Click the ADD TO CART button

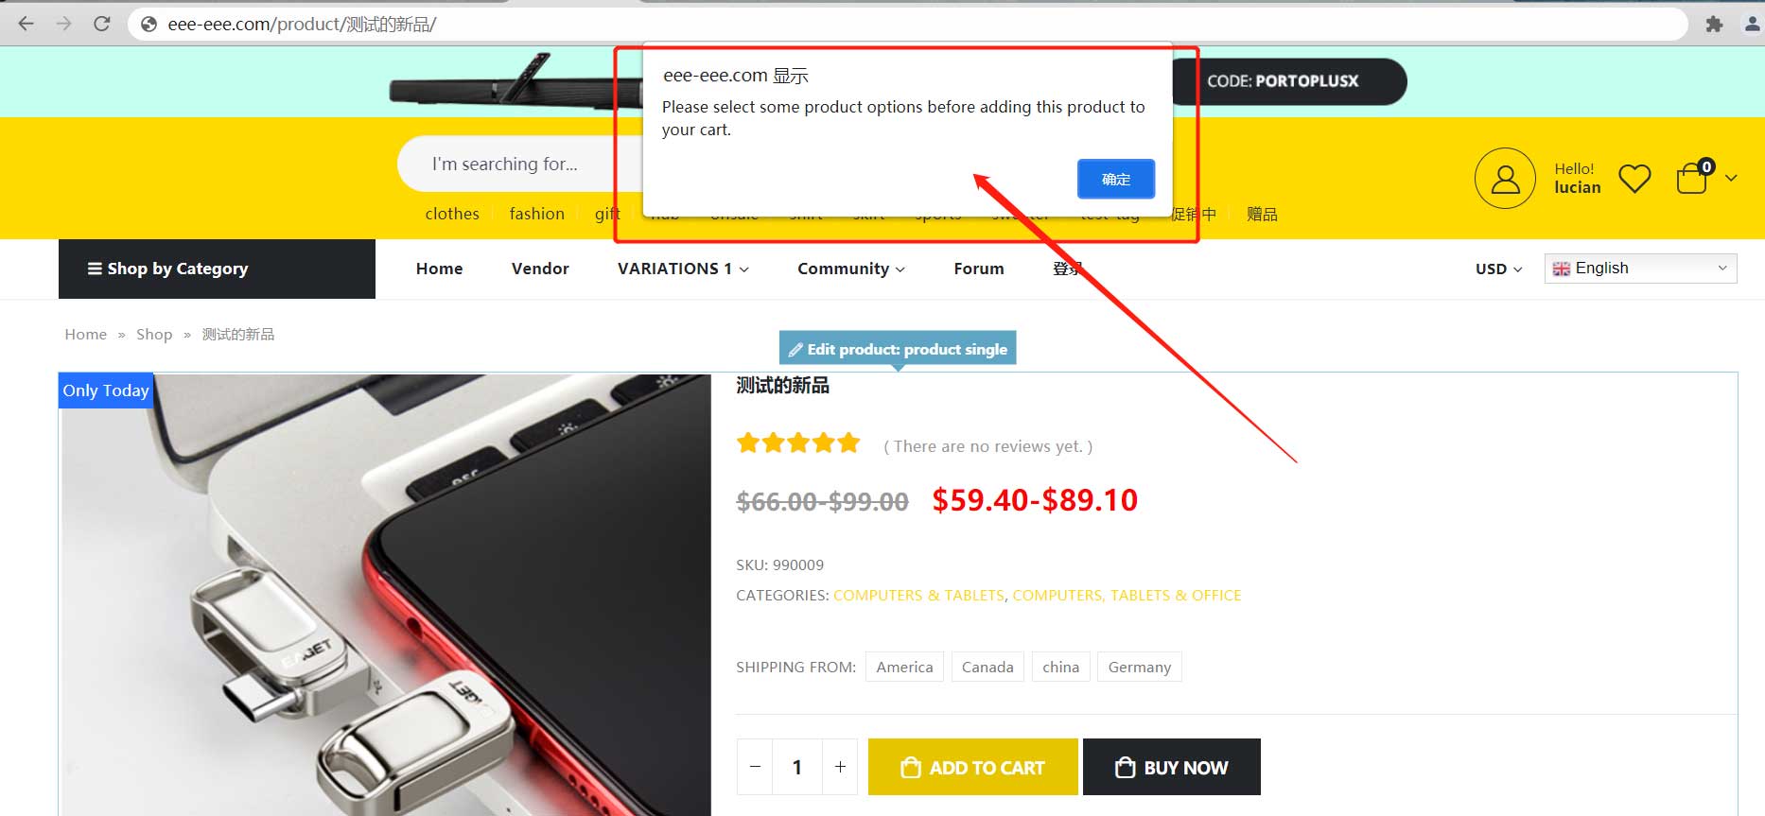(x=973, y=767)
